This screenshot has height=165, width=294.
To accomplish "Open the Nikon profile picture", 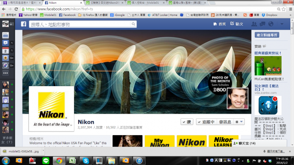I will pos(51,109).
